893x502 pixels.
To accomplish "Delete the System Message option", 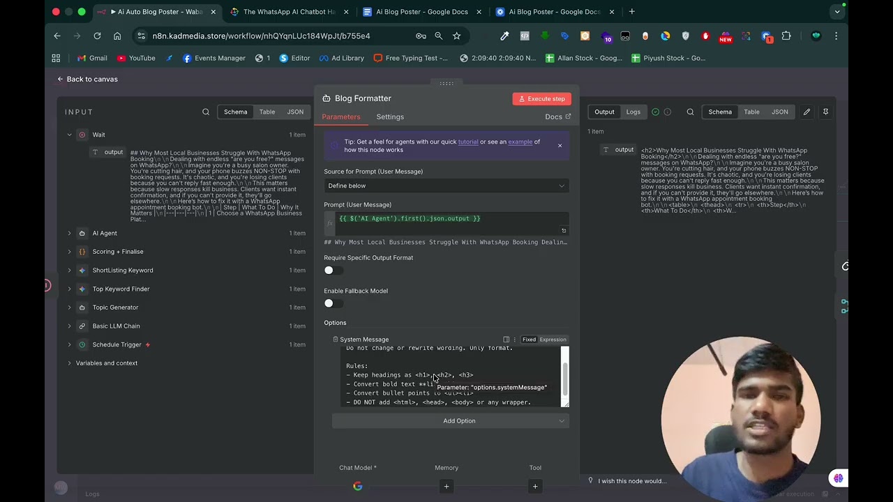I will coord(335,340).
